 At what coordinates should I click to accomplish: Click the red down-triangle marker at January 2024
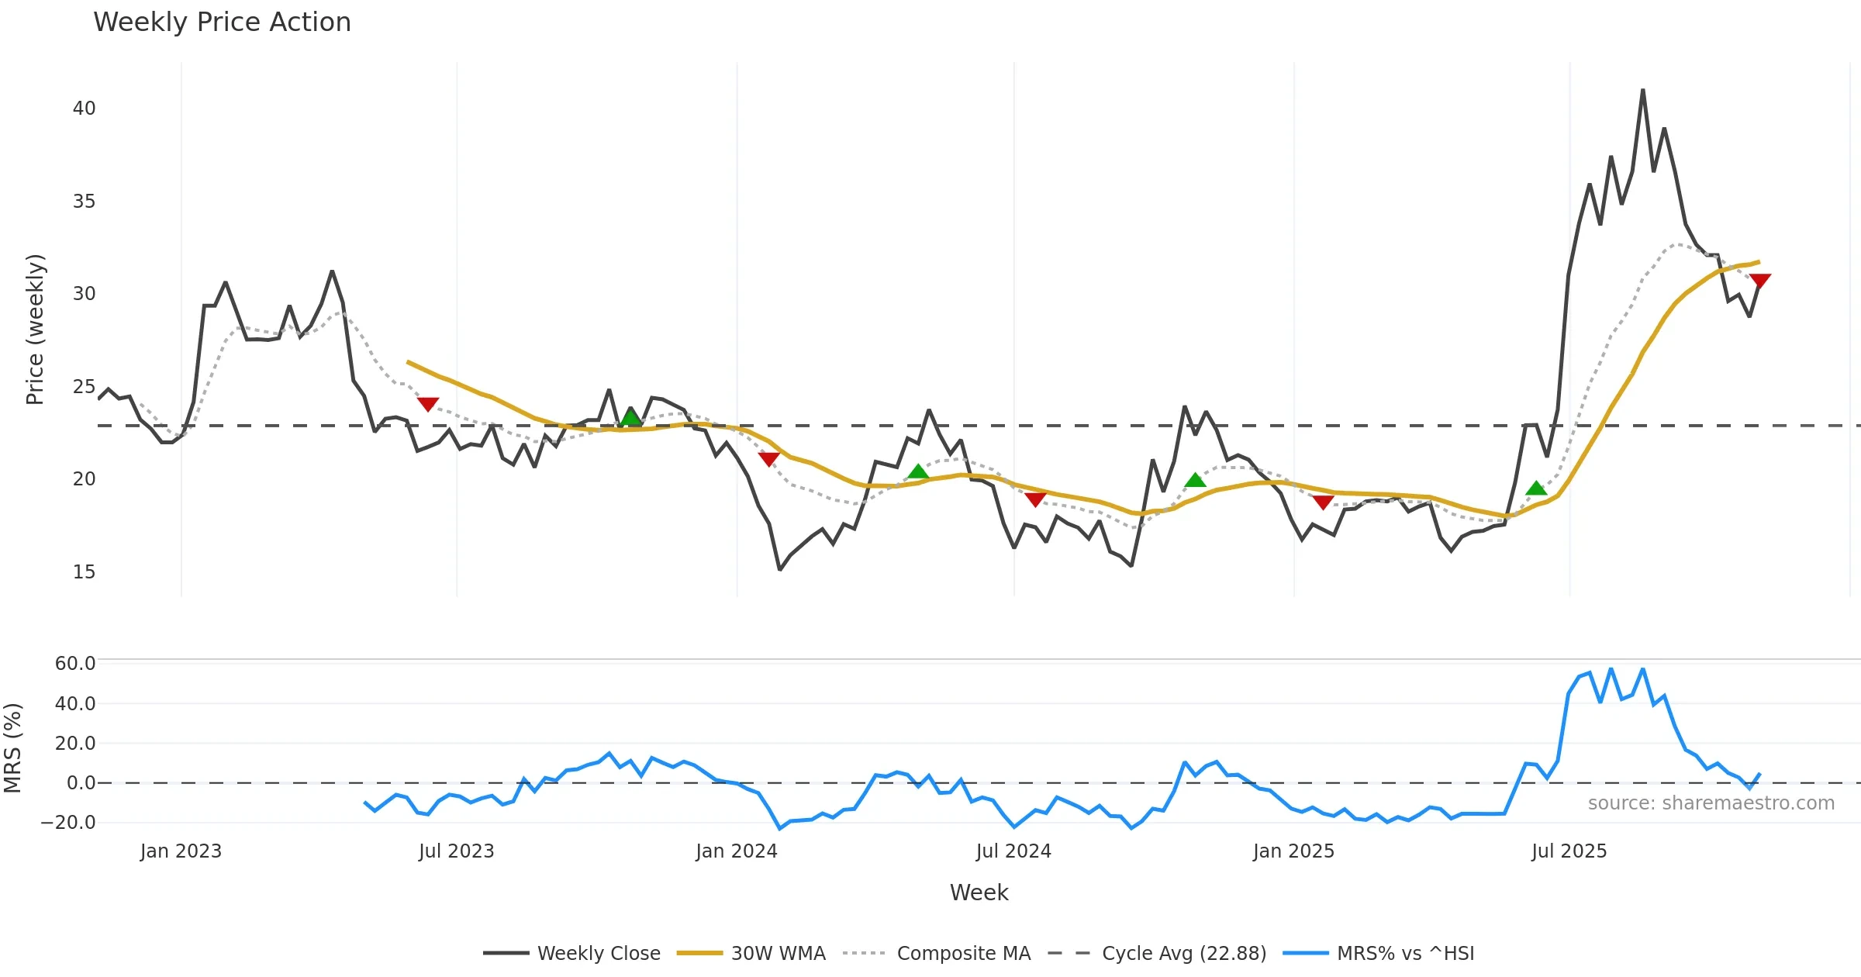[x=768, y=459]
